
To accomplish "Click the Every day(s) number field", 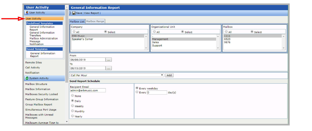I will (x=157, y=93).
